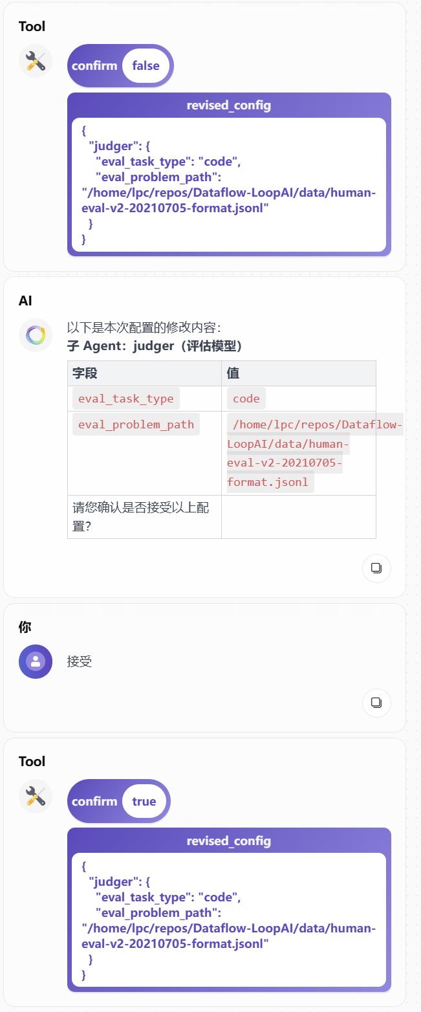Click the first Tool message wrench avatar
Viewport: 421px width, 1012px height.
click(x=36, y=61)
